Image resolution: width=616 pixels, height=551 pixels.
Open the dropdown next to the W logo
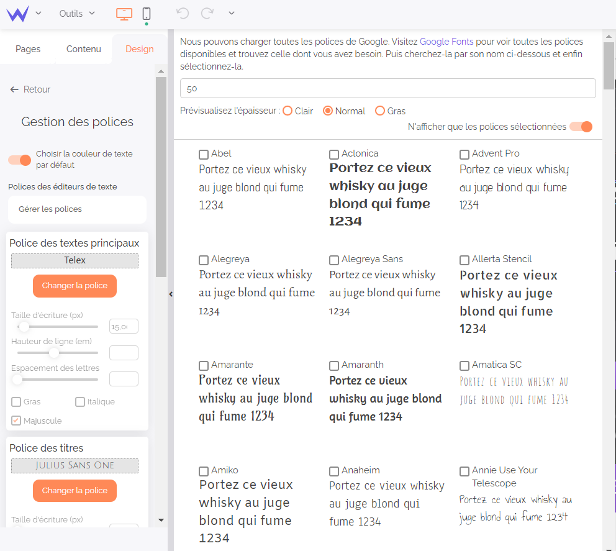point(38,13)
